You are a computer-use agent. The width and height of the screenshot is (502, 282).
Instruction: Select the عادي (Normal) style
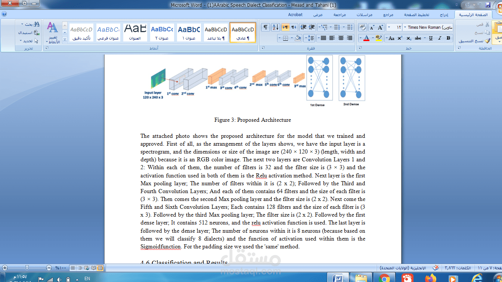(243, 32)
